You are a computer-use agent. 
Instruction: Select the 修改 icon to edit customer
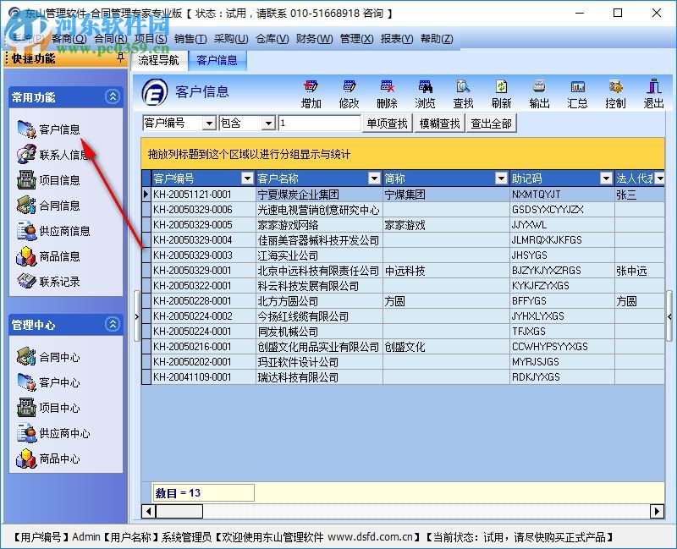[x=348, y=93]
